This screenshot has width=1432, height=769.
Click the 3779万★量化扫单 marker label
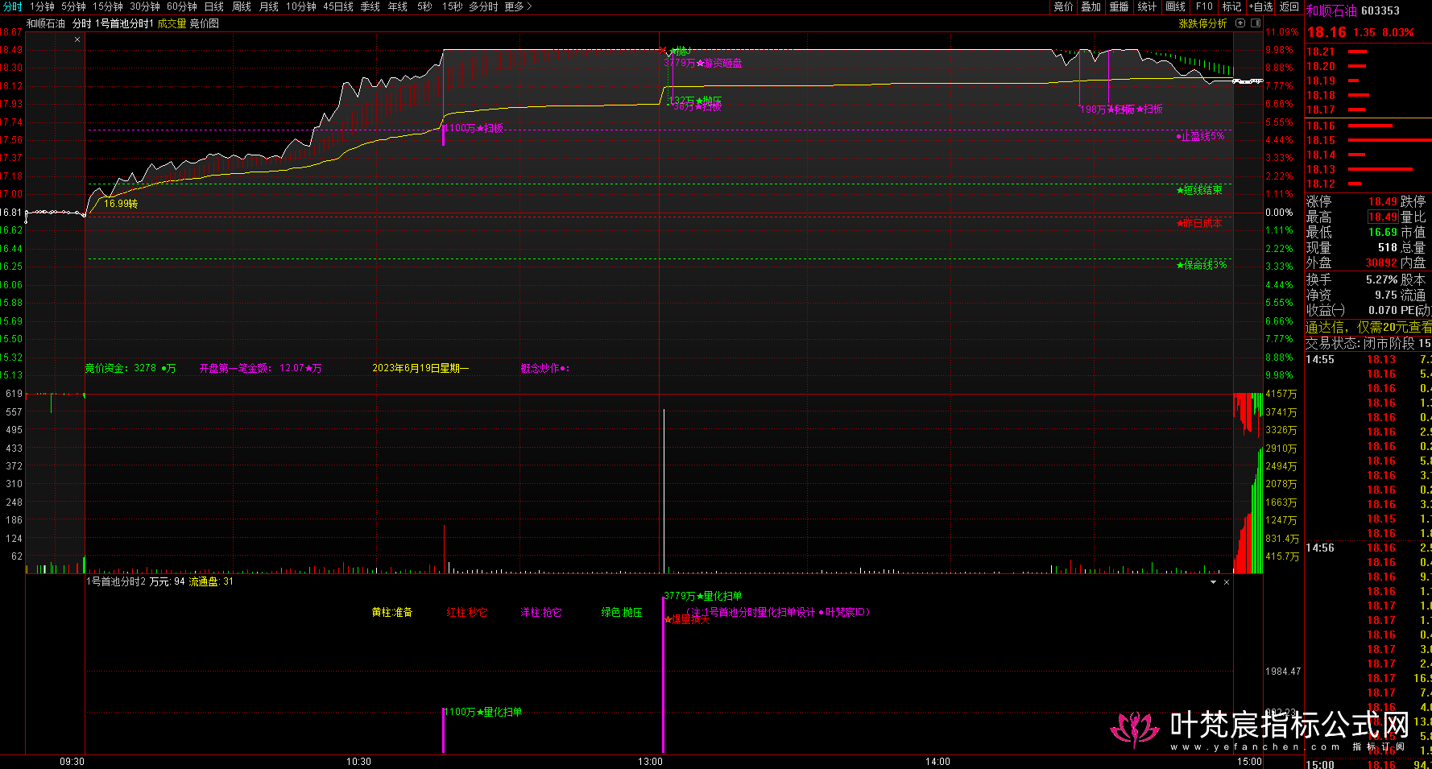click(x=702, y=596)
